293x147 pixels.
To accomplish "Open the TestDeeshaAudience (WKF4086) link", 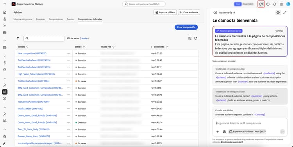I will 34,81.
